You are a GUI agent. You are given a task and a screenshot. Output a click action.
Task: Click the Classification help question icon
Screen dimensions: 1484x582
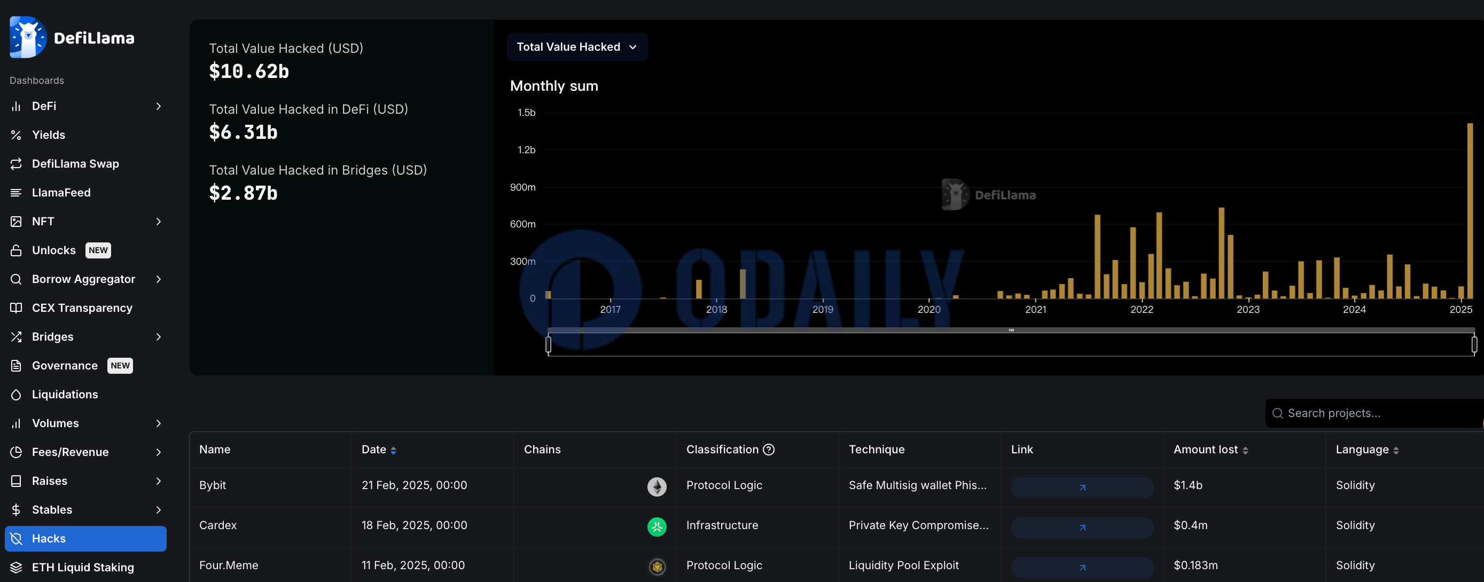tap(769, 450)
